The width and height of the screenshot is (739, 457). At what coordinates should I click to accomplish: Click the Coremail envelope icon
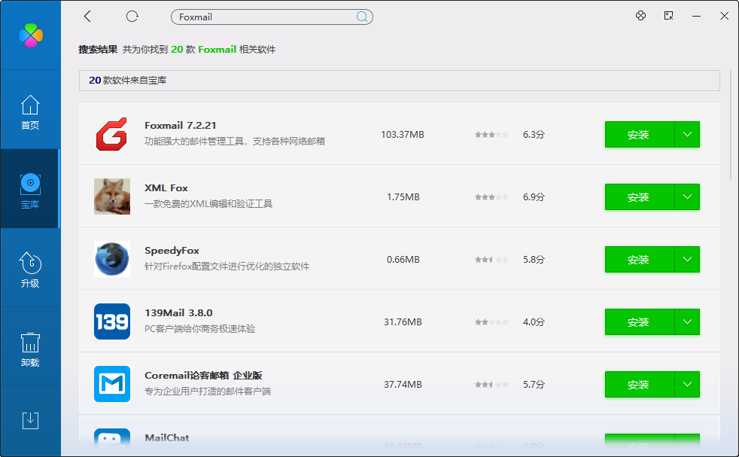click(x=111, y=384)
